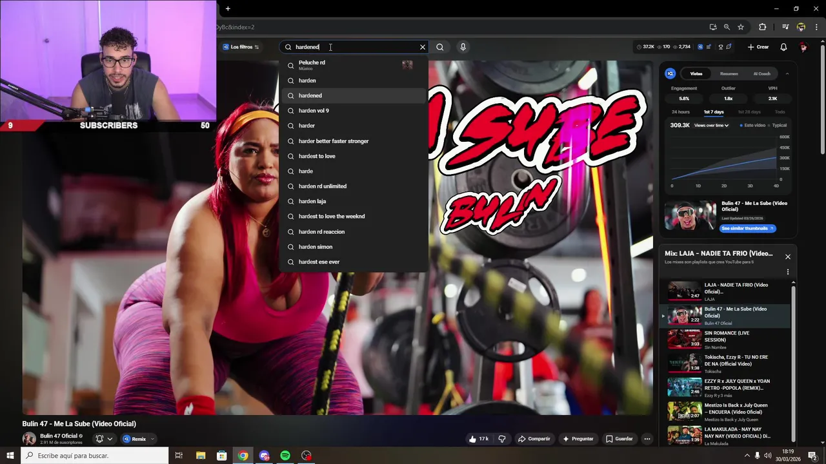Show hidden system tray icons chevron

tap(747, 456)
